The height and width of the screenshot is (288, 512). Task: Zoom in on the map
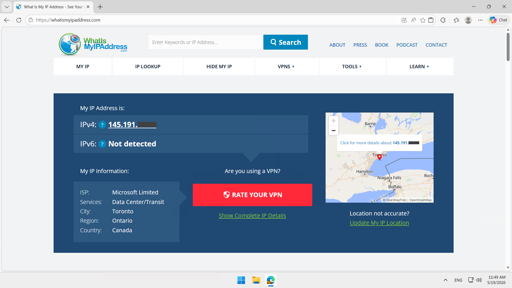click(333, 121)
